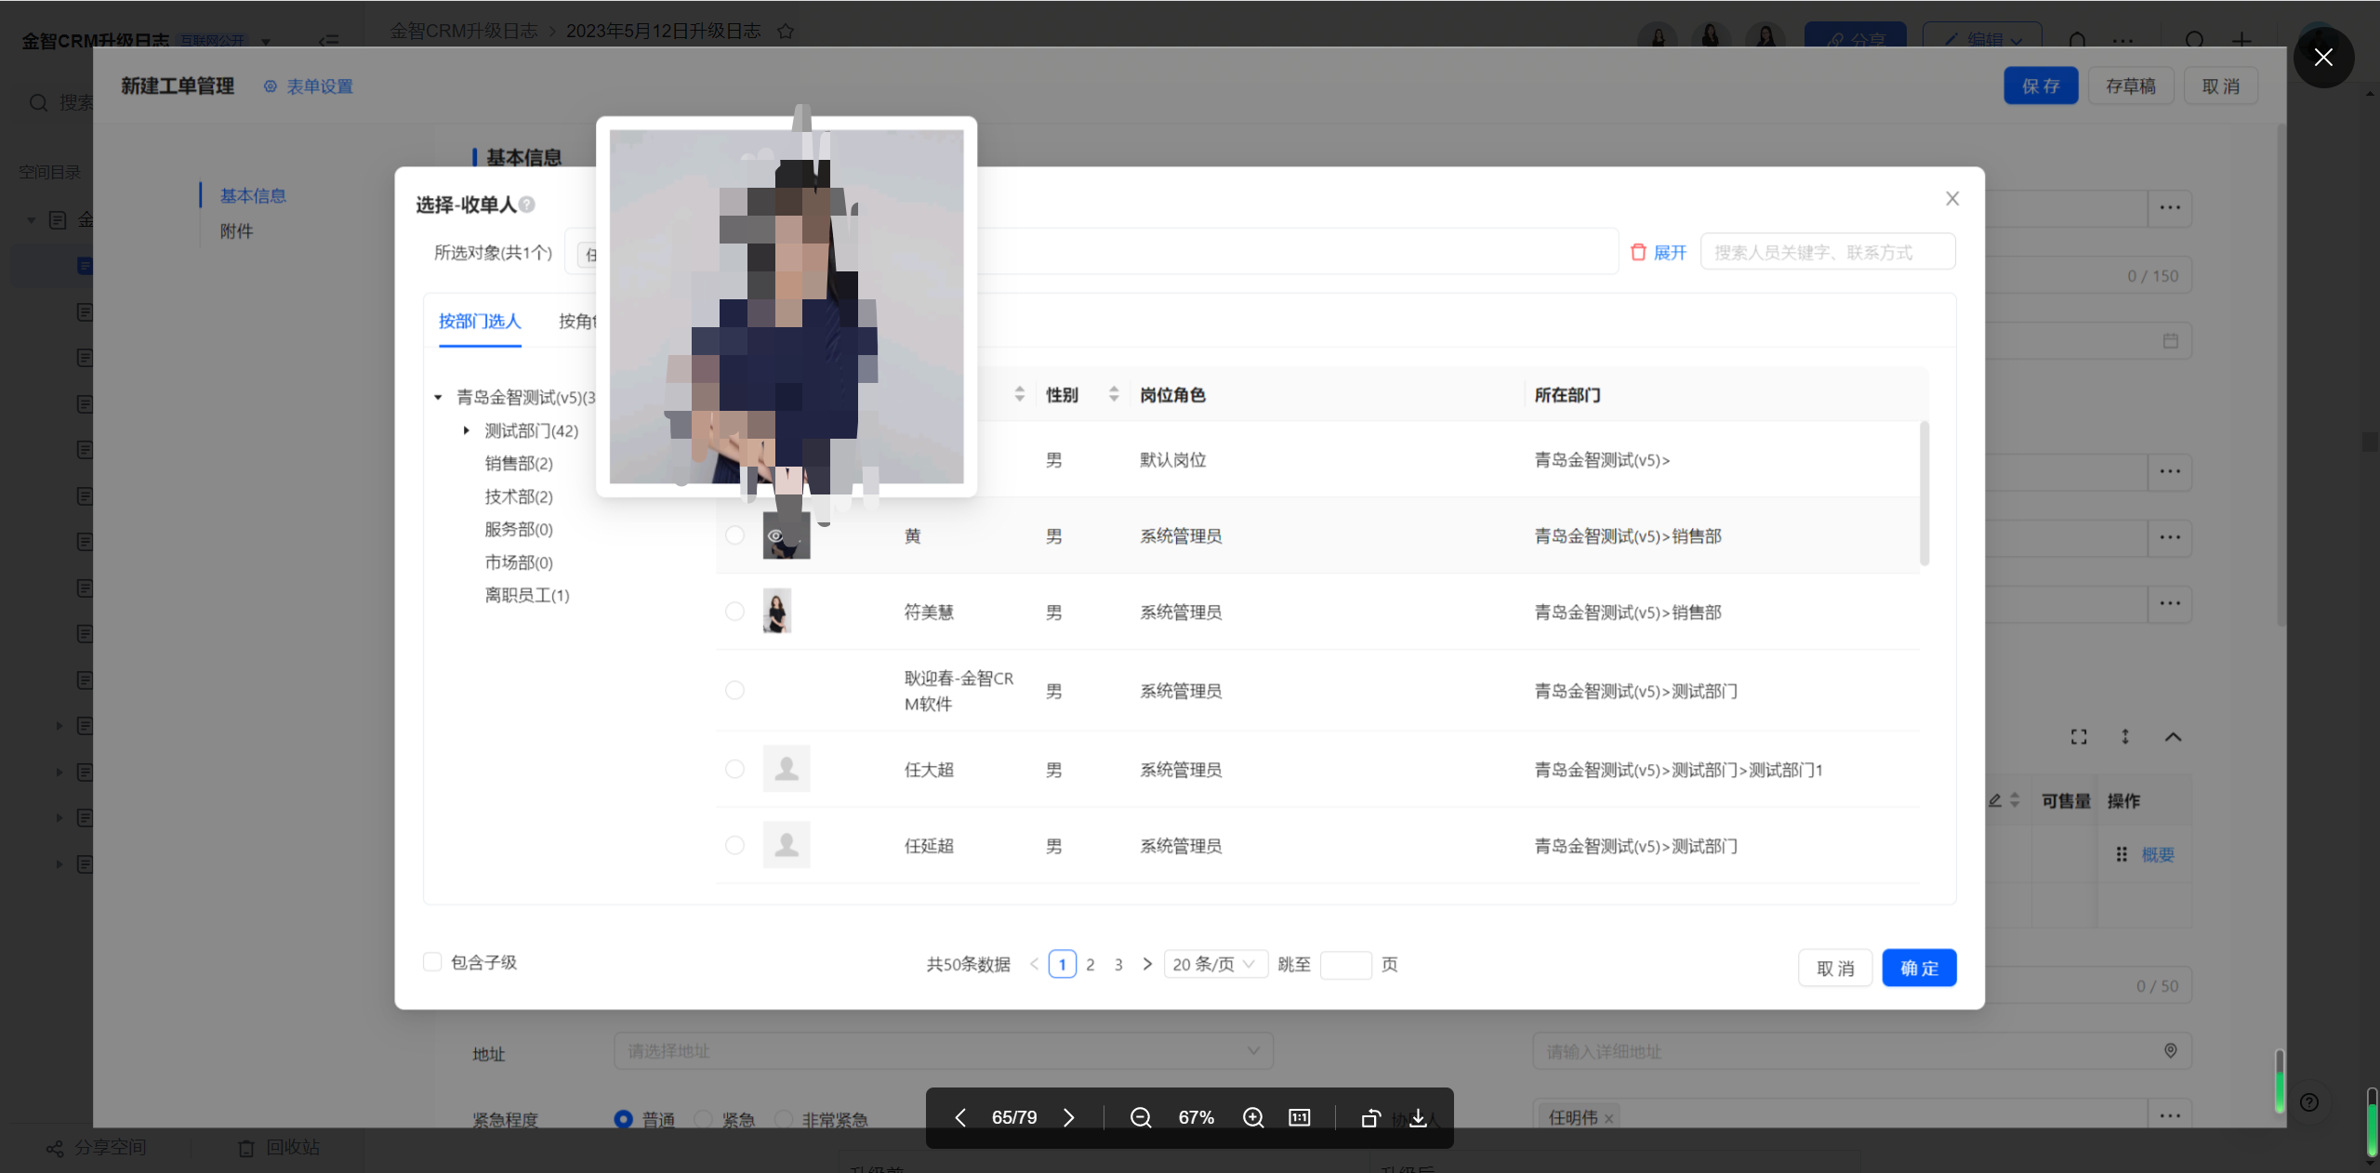Star the 2023年5月12日升级日志 document

(x=786, y=32)
